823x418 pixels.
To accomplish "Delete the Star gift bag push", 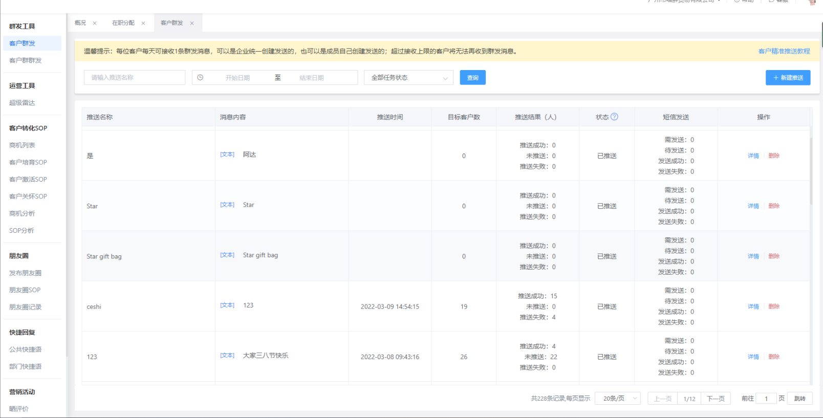I will click(x=774, y=256).
